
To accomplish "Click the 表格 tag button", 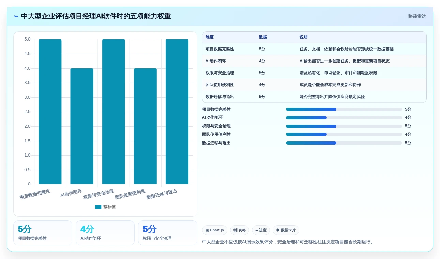I will pyautogui.click(x=240, y=230).
